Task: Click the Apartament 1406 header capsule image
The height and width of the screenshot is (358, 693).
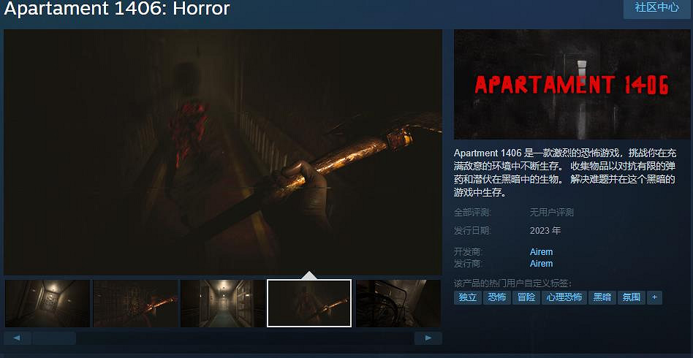Action: (572, 85)
